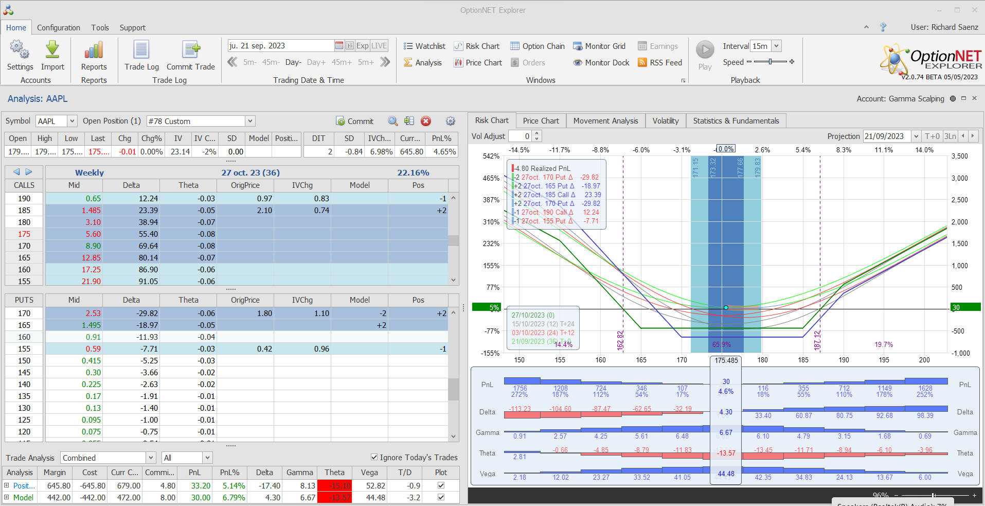Open the Trade Analysis Combined dropdown
Screen dimensions: 985x506
[151, 458]
